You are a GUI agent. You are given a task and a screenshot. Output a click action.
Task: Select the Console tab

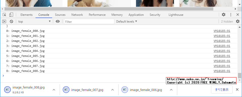point(44,15)
